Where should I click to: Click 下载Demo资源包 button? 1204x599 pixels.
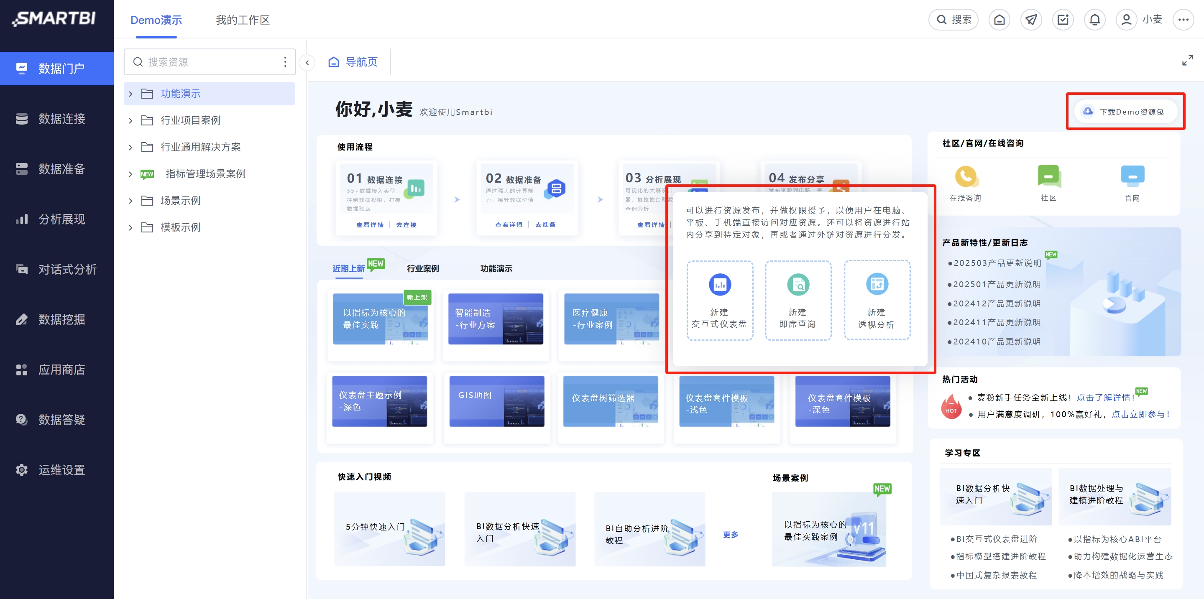tap(1125, 112)
